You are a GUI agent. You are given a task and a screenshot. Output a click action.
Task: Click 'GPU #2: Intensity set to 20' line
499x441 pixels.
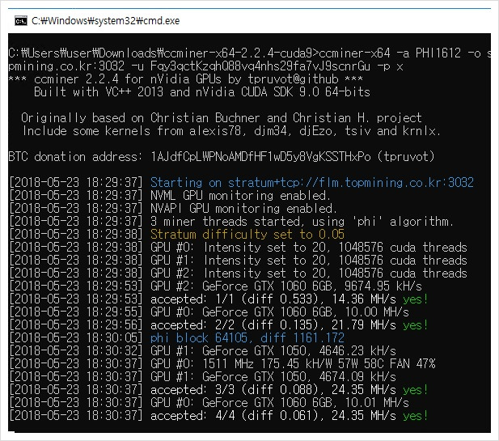(x=308, y=274)
